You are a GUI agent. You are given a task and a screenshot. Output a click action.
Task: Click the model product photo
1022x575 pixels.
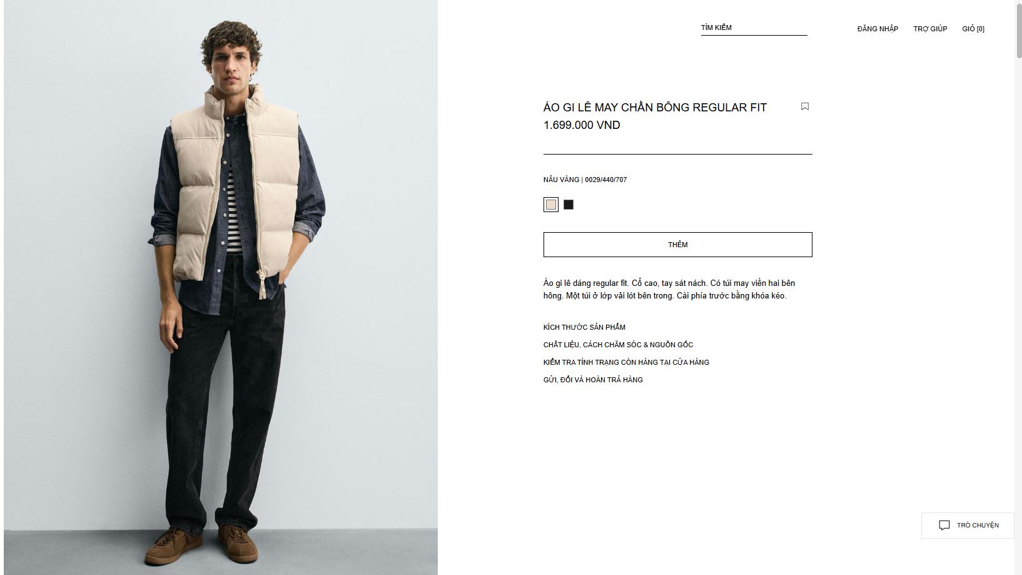pyautogui.click(x=221, y=287)
